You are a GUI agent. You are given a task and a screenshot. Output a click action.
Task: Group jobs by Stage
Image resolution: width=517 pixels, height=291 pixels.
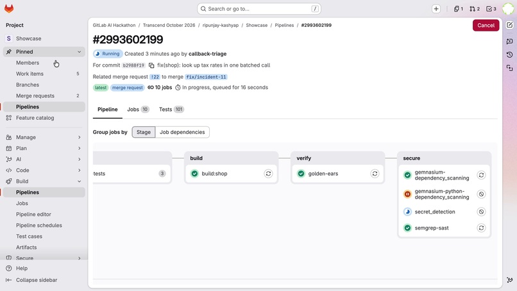[x=144, y=132]
